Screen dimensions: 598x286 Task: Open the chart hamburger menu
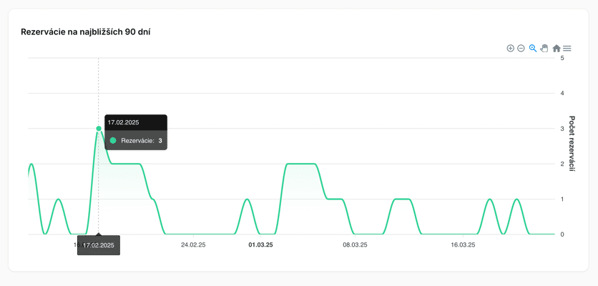tap(567, 49)
